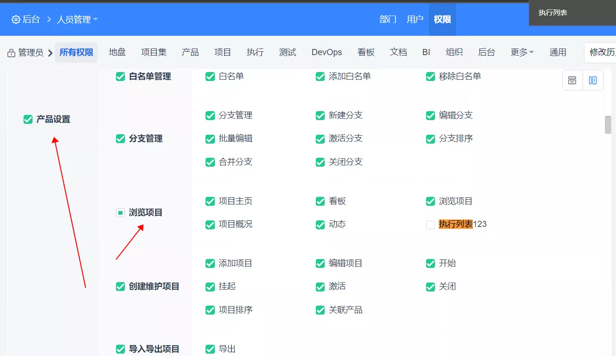Screen dimensions: 616x356
Task: Open the BI permission tab
Action: tap(426, 52)
